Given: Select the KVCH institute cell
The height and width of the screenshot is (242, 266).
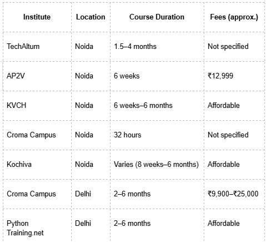Looking at the screenshot, I should (x=37, y=106).
